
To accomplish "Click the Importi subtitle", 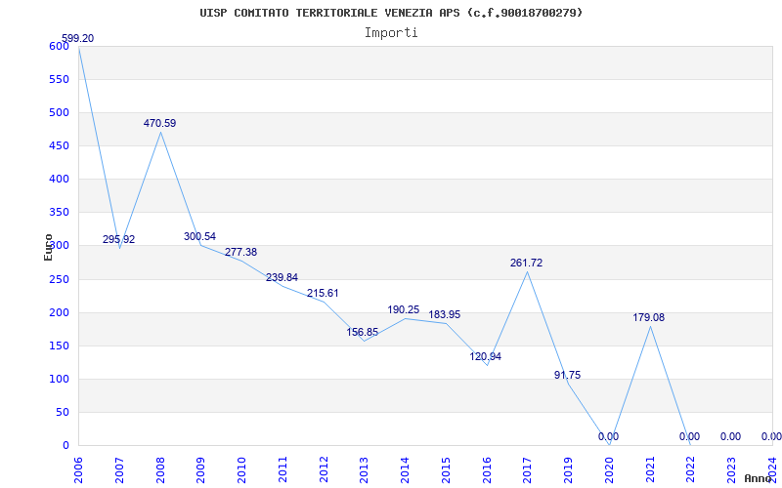I will (391, 33).
